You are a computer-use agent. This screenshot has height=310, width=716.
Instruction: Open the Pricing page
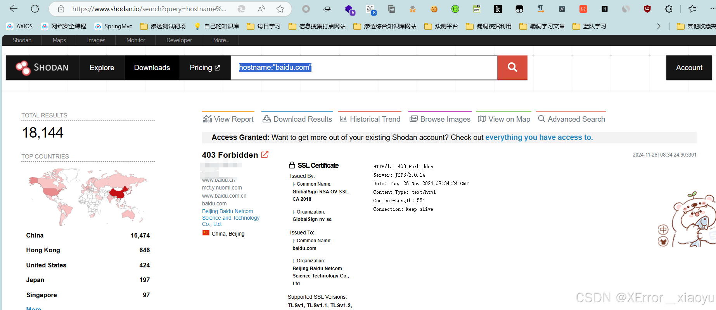[x=205, y=67]
